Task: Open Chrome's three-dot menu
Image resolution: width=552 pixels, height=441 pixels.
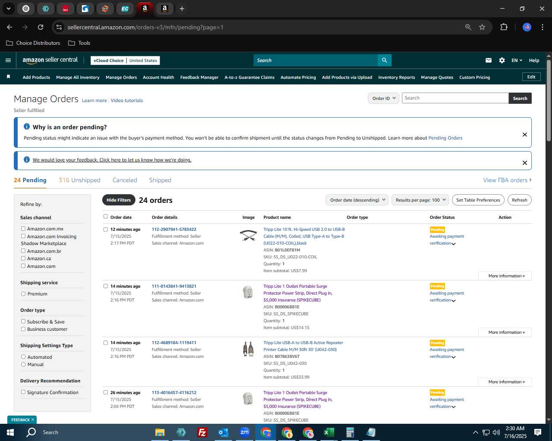Action: (542, 27)
